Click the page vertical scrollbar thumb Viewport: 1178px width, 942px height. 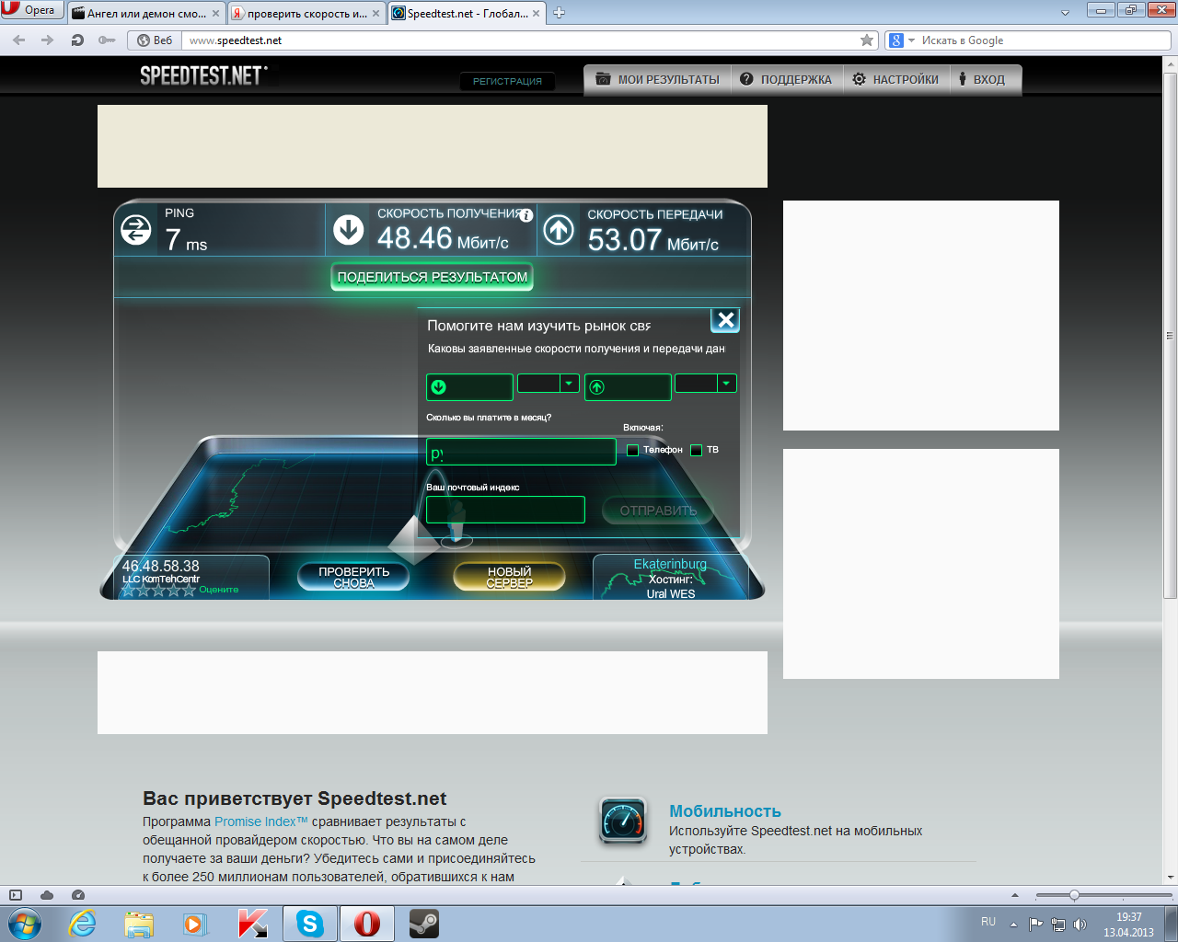pyautogui.click(x=1171, y=334)
